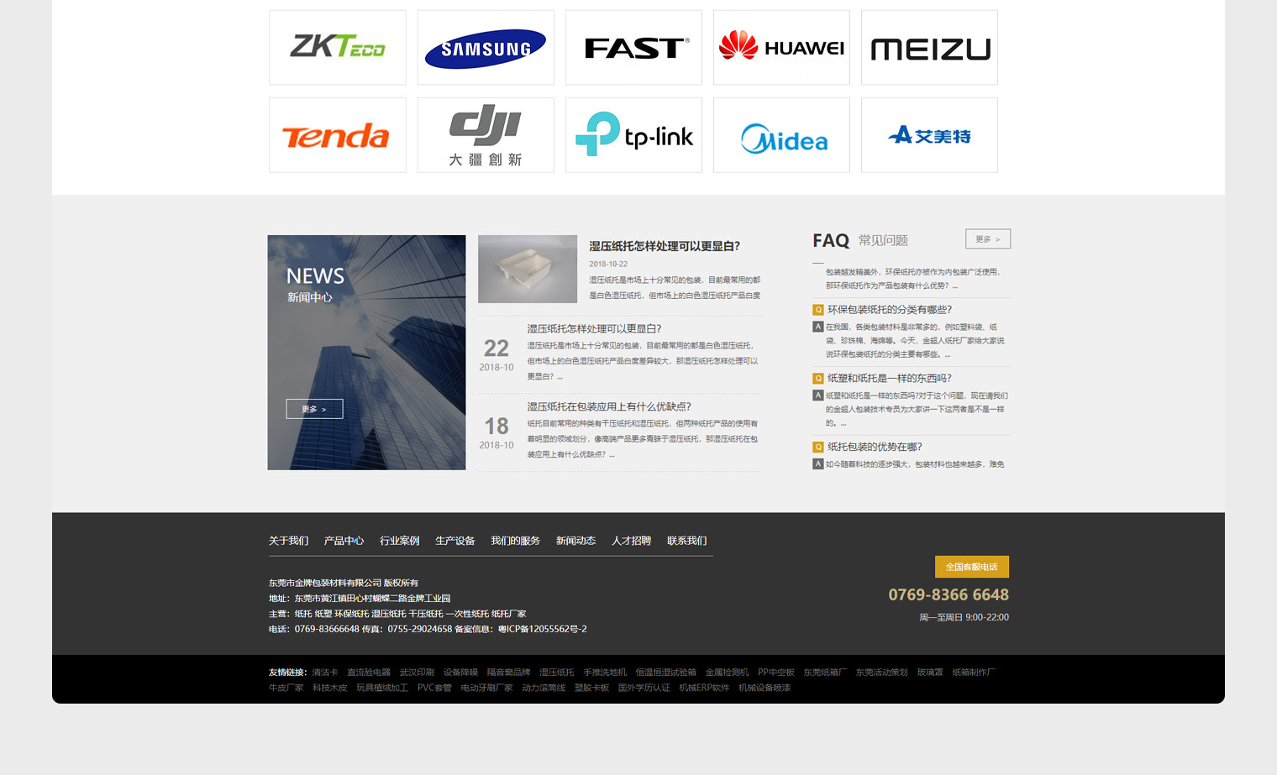Viewport: 1277px width, 775px height.
Task: Select the Huawei logo tile
Action: (x=781, y=48)
